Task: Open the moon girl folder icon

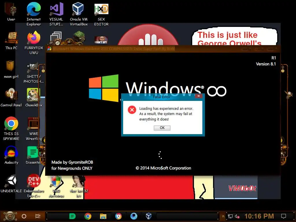Action: point(11,69)
